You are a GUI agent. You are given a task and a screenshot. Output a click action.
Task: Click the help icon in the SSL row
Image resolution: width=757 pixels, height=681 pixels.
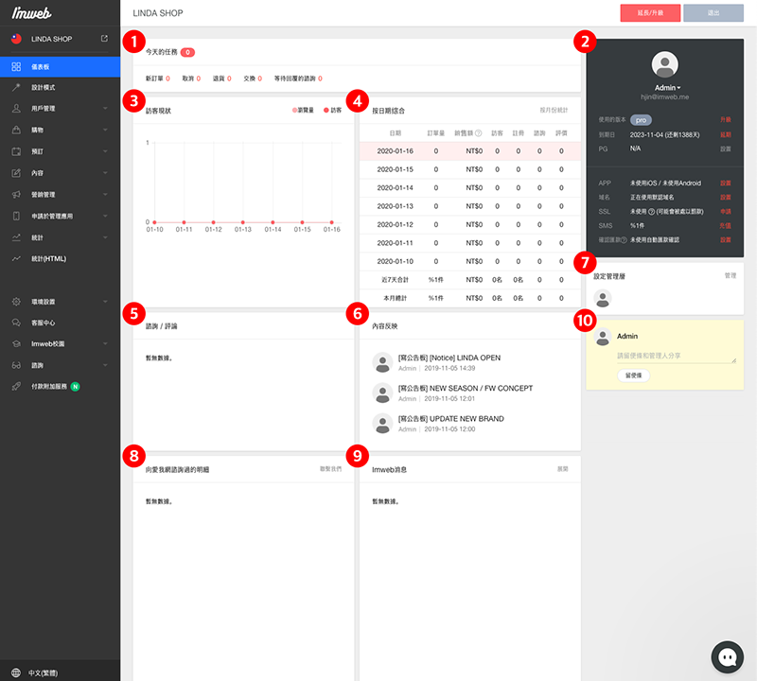651,212
